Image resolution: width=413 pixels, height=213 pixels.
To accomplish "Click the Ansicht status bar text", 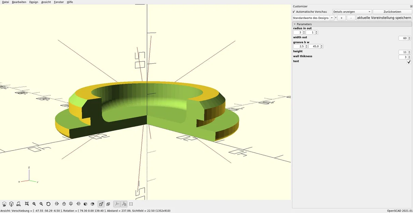I will click(x=85, y=211).
